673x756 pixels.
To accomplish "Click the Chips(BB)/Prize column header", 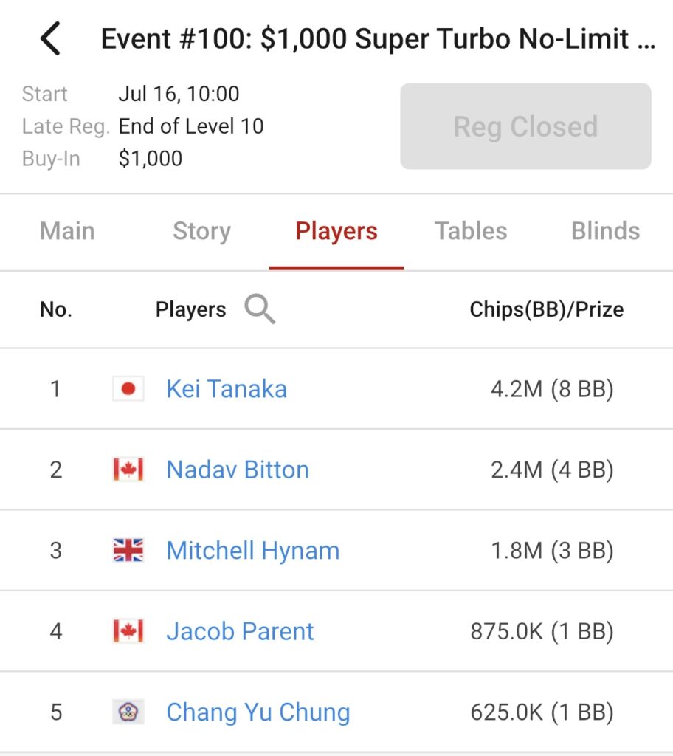I will pyautogui.click(x=547, y=309).
